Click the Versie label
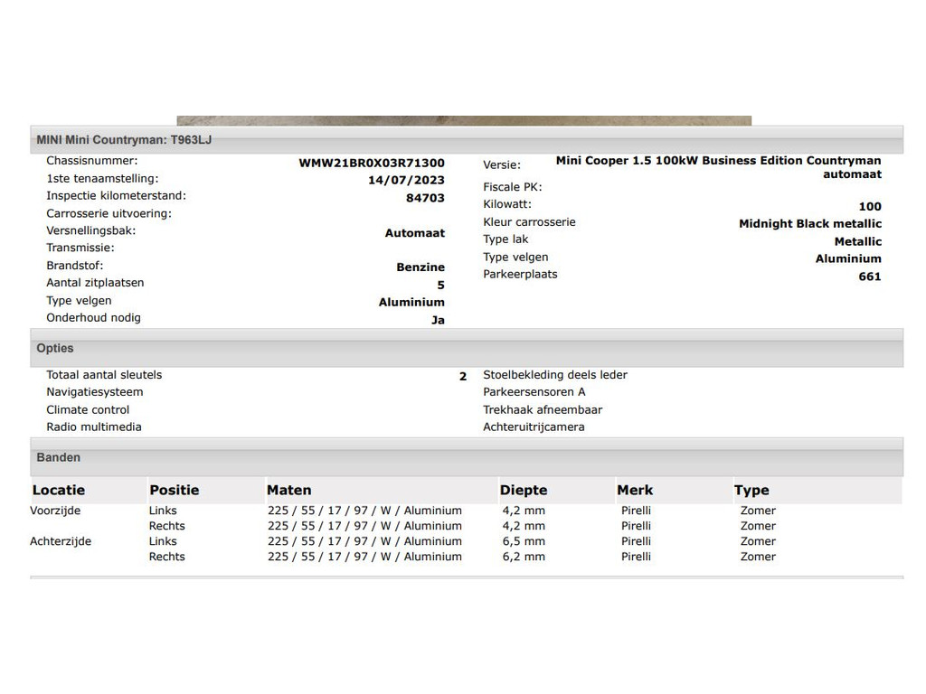The height and width of the screenshot is (694, 926). pyautogui.click(x=502, y=165)
